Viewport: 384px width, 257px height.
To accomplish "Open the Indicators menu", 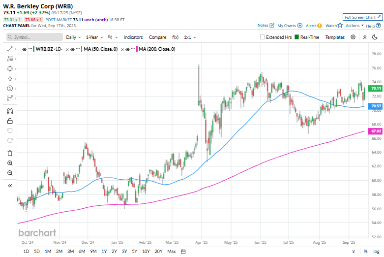I will pos(133,37).
